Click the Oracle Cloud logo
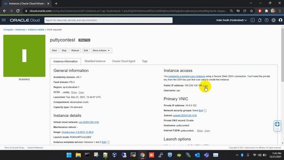This screenshot has height=160, width=284. point(25,20)
